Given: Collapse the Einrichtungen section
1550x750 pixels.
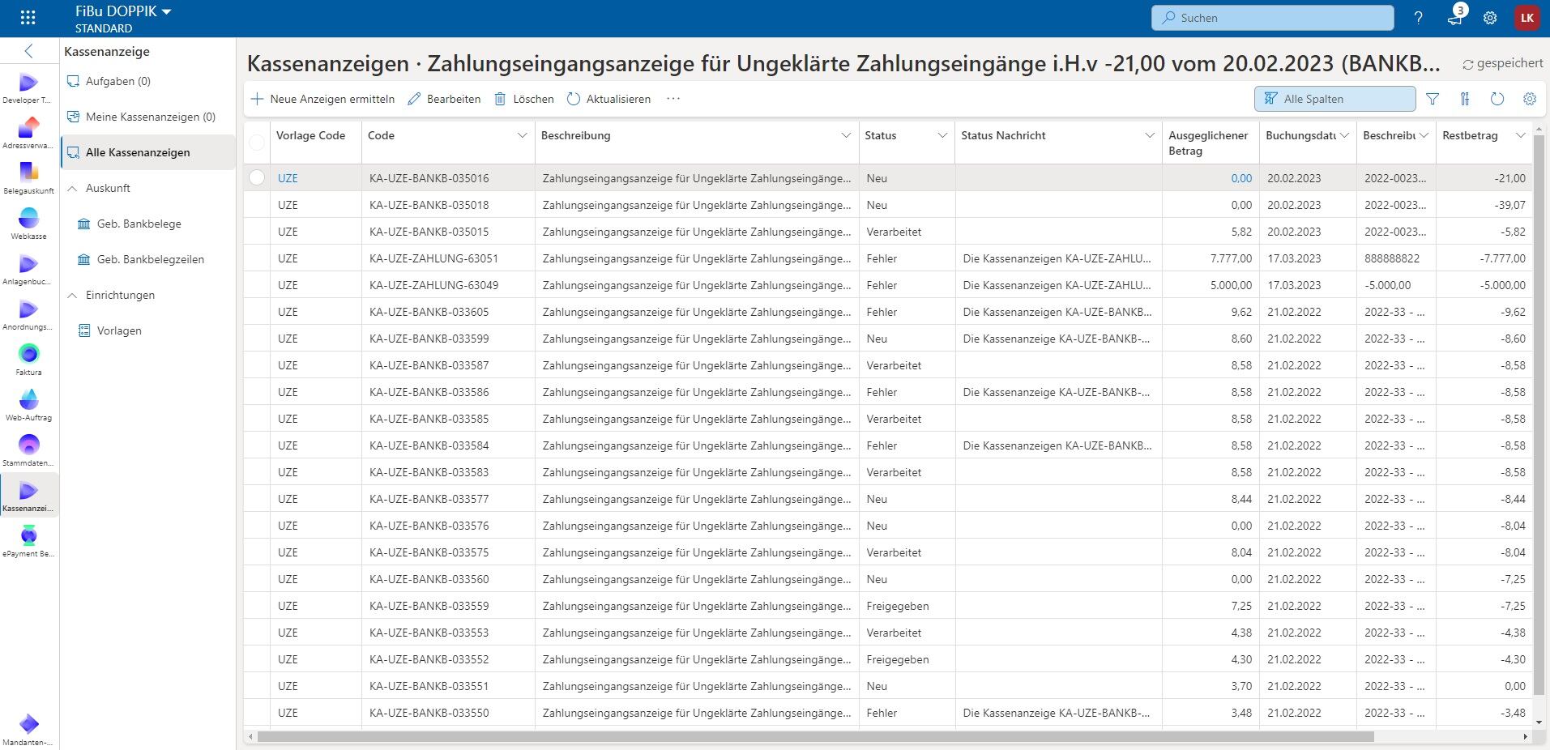Looking at the screenshot, I should pyautogui.click(x=72, y=295).
